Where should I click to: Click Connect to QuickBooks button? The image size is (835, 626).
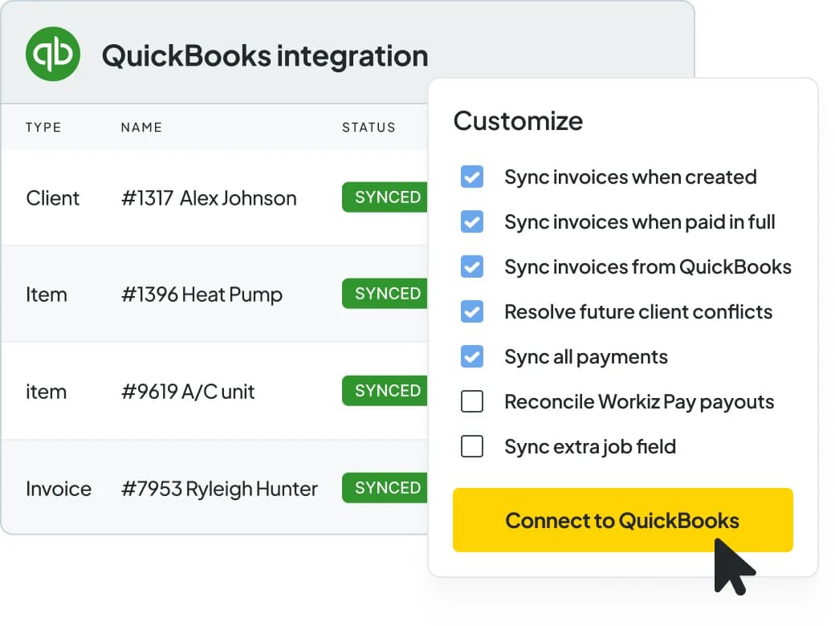(622, 520)
